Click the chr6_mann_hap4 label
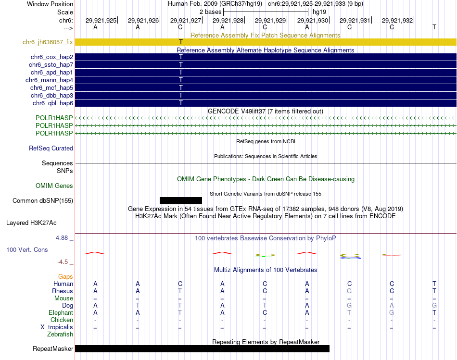The height and width of the screenshot is (360, 457). (49, 80)
